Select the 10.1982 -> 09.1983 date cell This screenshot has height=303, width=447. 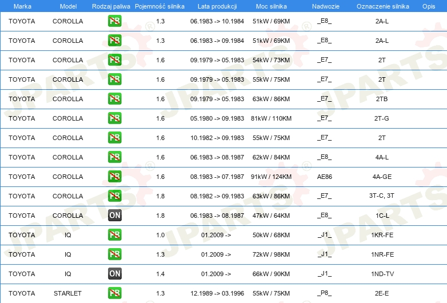(x=217, y=138)
